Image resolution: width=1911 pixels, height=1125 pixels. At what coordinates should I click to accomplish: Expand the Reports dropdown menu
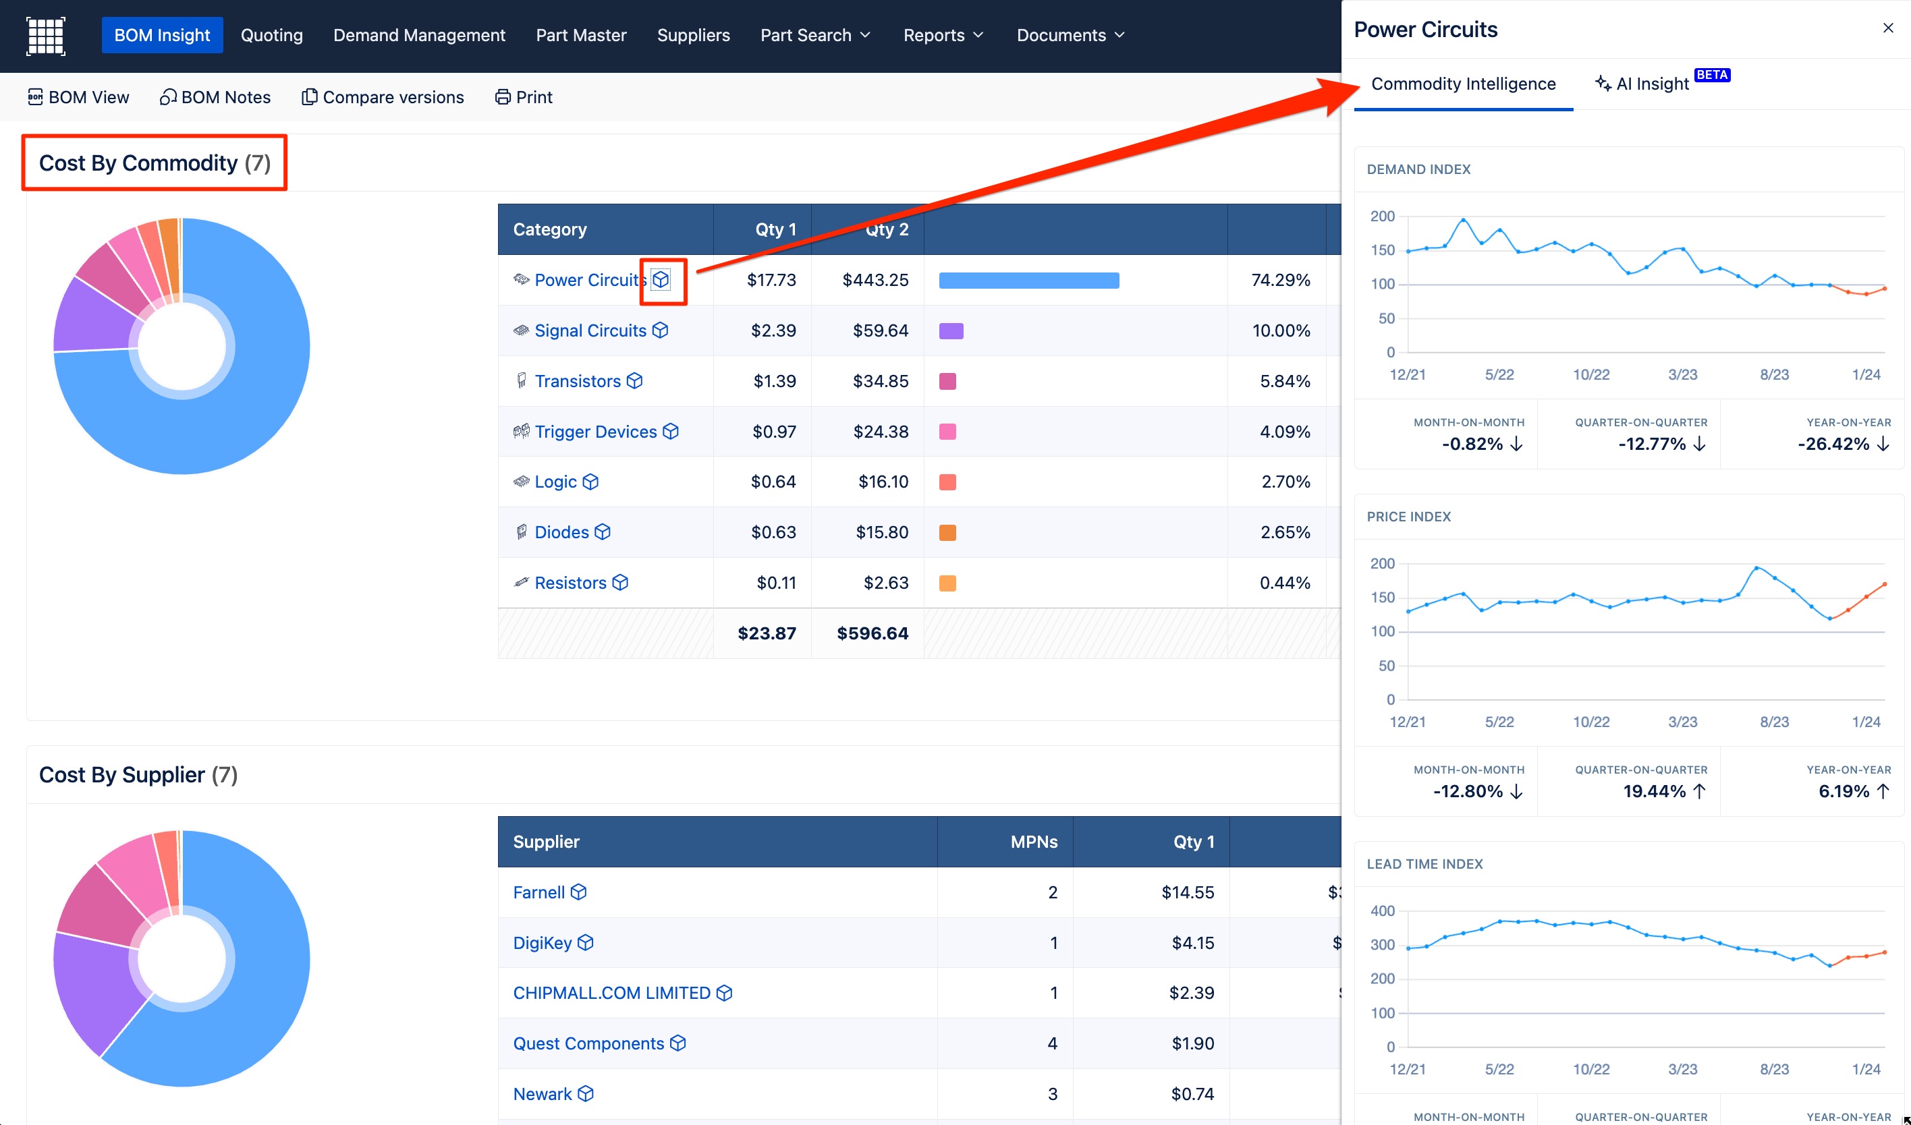(x=943, y=35)
